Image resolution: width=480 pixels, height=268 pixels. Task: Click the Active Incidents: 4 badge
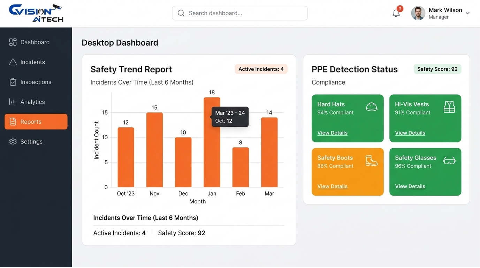tap(261, 69)
